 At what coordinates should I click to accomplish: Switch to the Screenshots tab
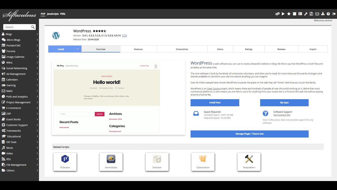coord(182,49)
